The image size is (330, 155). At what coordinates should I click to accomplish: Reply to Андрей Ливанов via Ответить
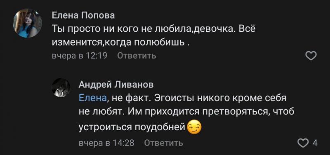click(163, 143)
